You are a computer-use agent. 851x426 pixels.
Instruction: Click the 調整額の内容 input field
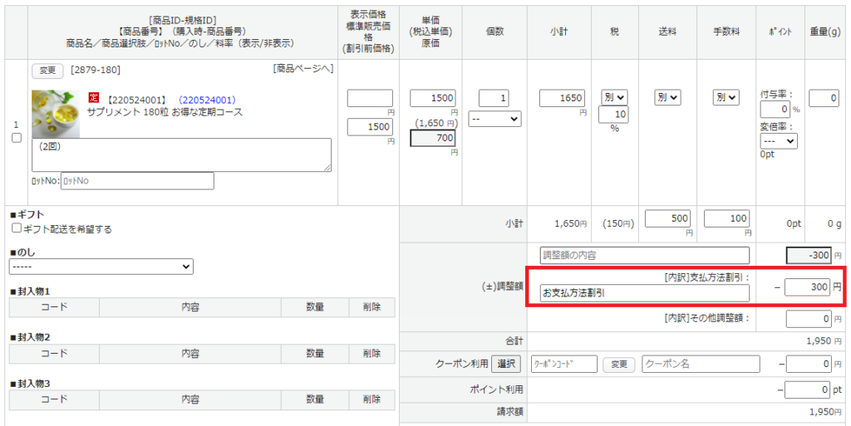[x=645, y=255]
